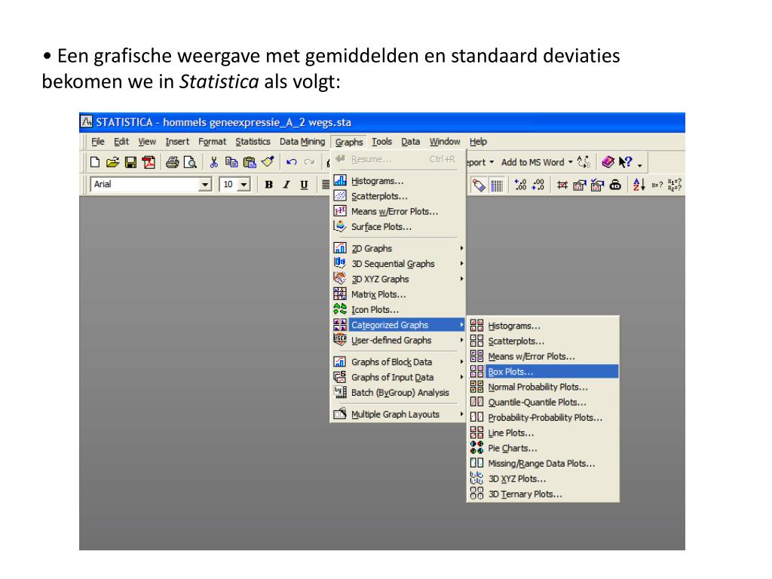Click the Paste clipboard icon
This screenshot has width=772, height=579.
(250, 162)
